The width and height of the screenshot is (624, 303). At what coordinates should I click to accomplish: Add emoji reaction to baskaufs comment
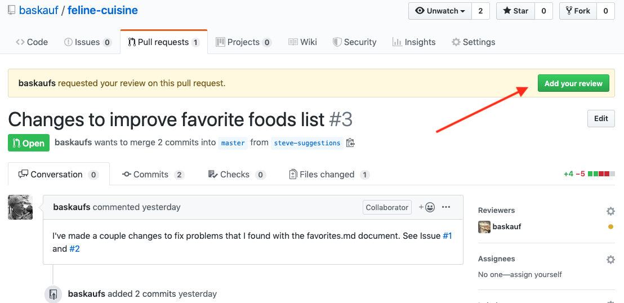(427, 207)
